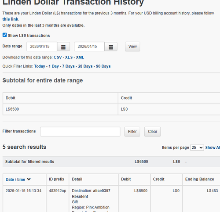Image resolution: width=220 pixels, height=212 pixels.
Task: Select transaction ID prefix 483912op
Action: point(58,191)
